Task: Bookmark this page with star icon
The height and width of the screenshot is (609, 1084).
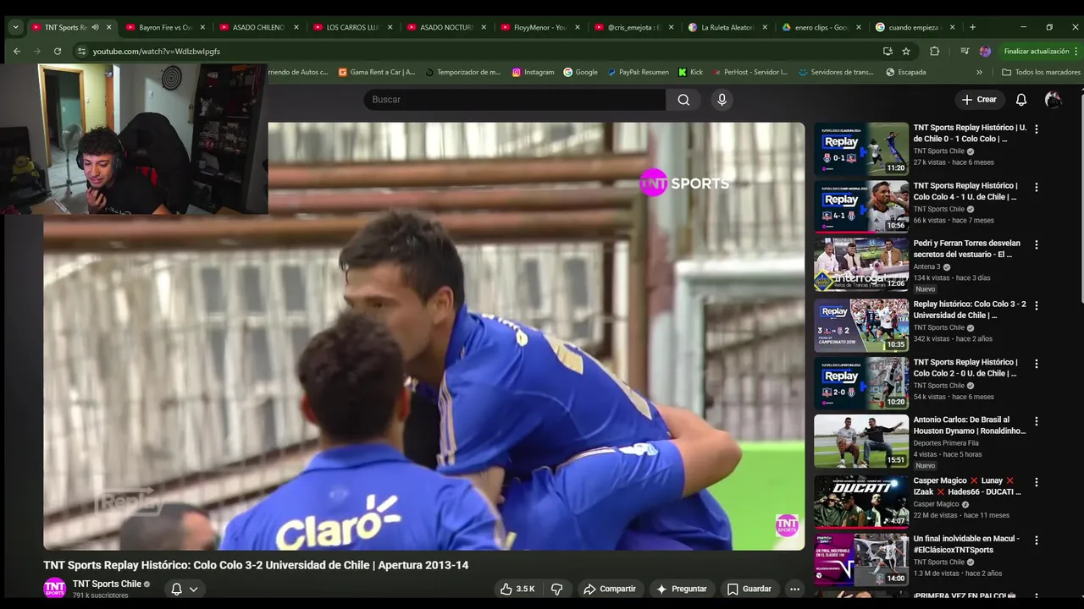Action: point(906,51)
